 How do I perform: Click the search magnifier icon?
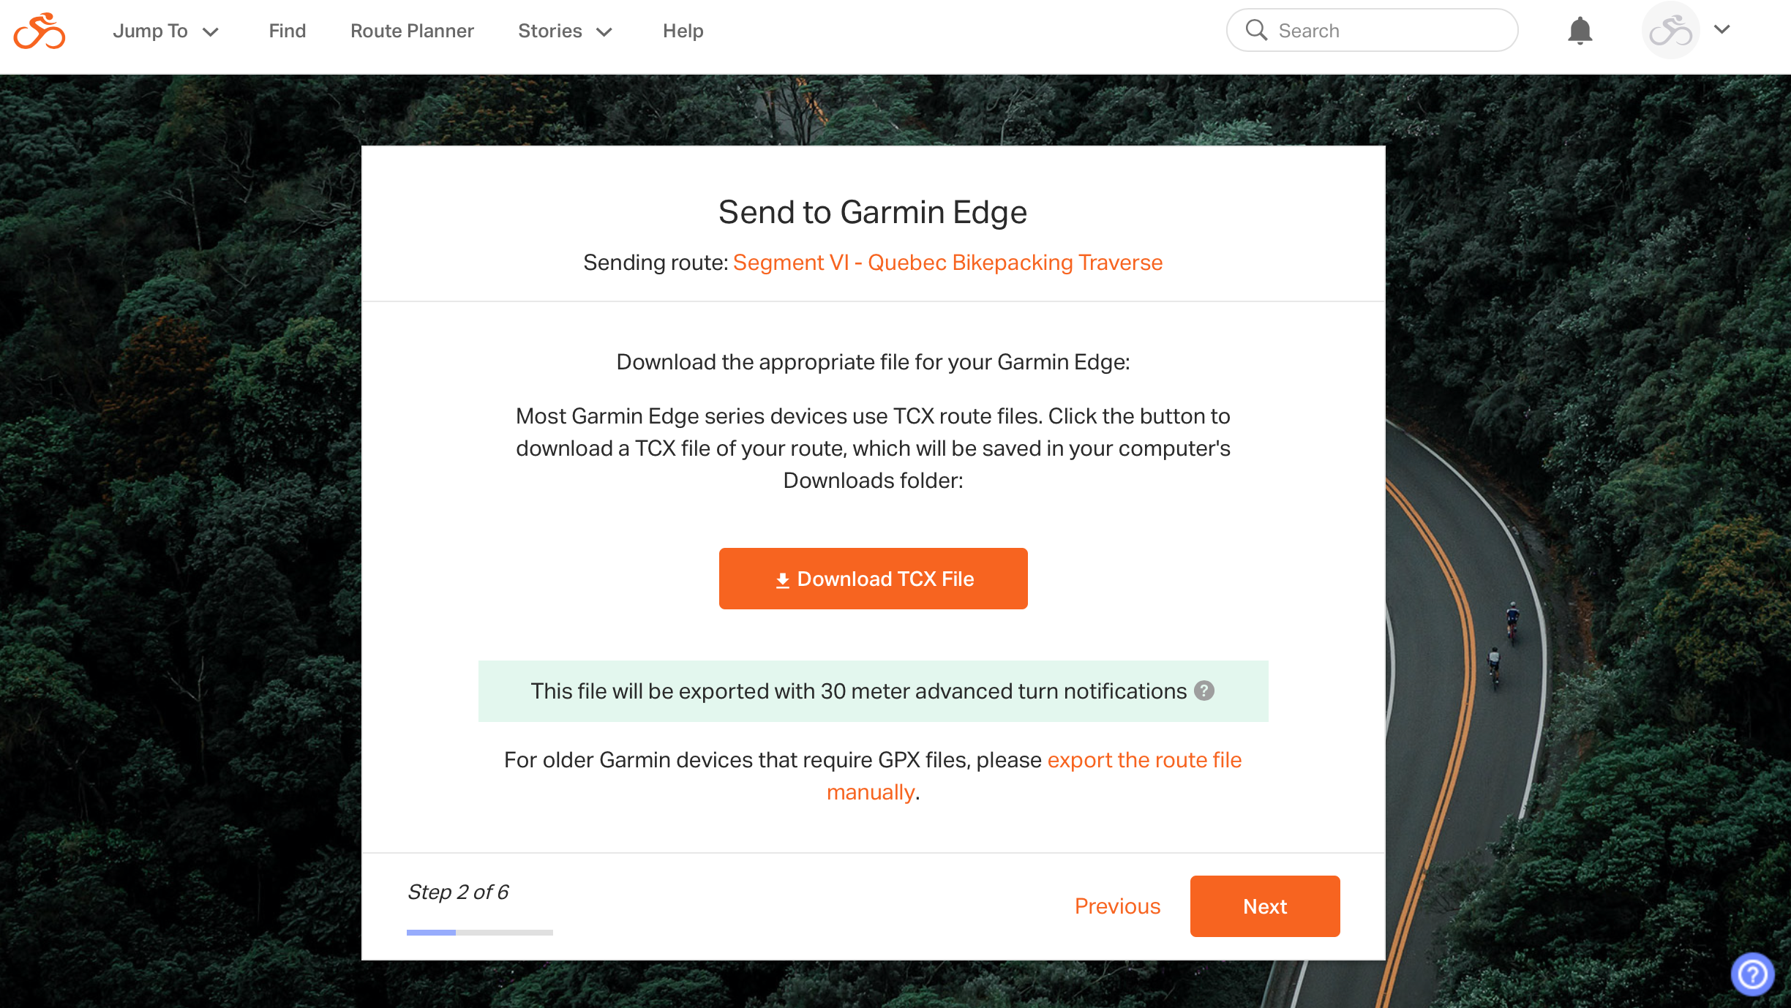[x=1256, y=30]
